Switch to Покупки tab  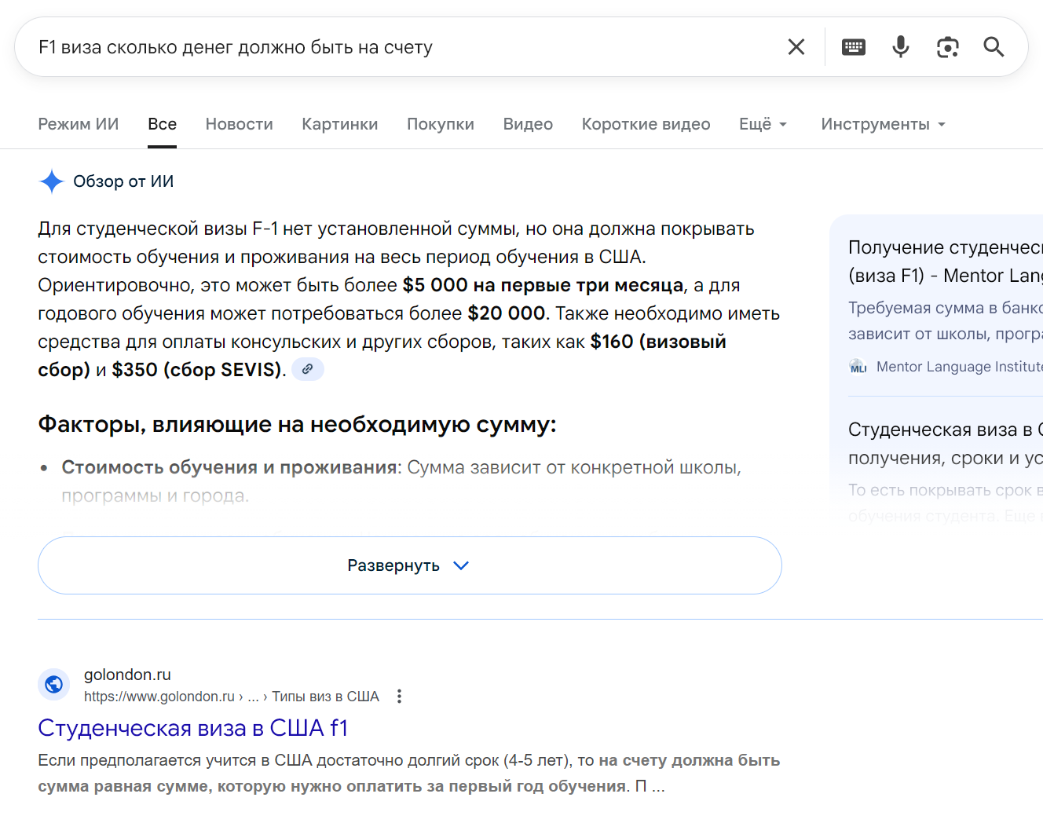point(441,124)
